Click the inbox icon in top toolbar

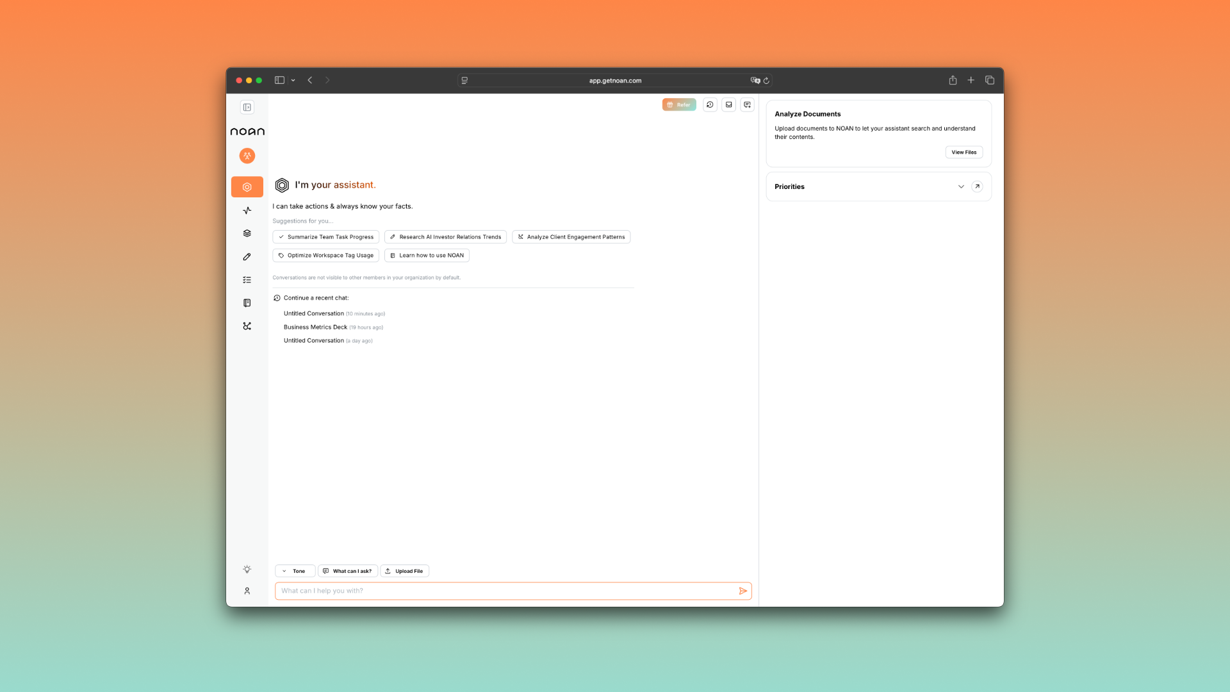pyautogui.click(x=728, y=104)
